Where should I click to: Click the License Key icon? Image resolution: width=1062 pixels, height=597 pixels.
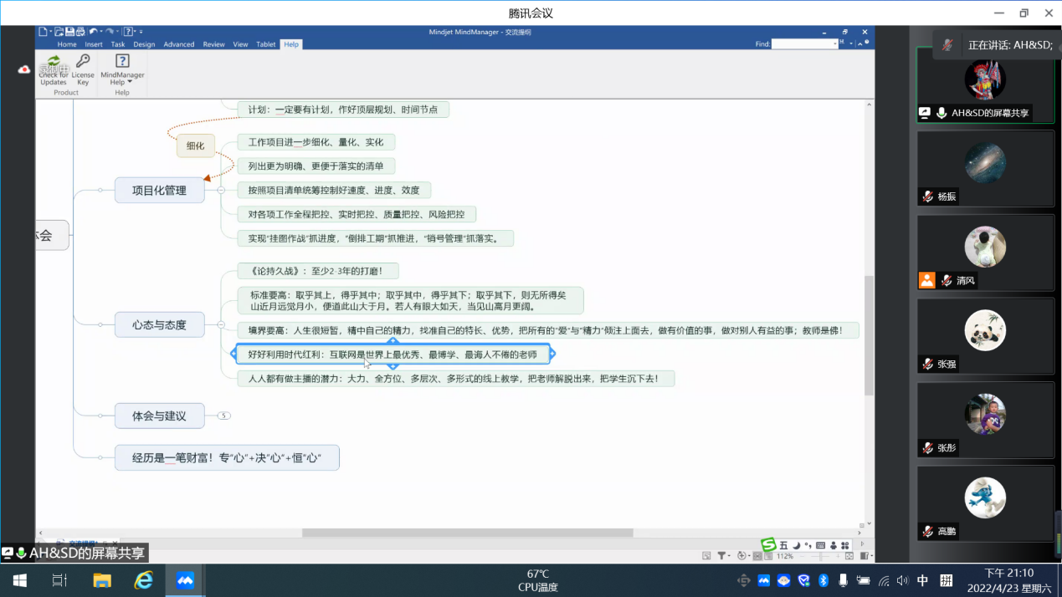(82, 71)
